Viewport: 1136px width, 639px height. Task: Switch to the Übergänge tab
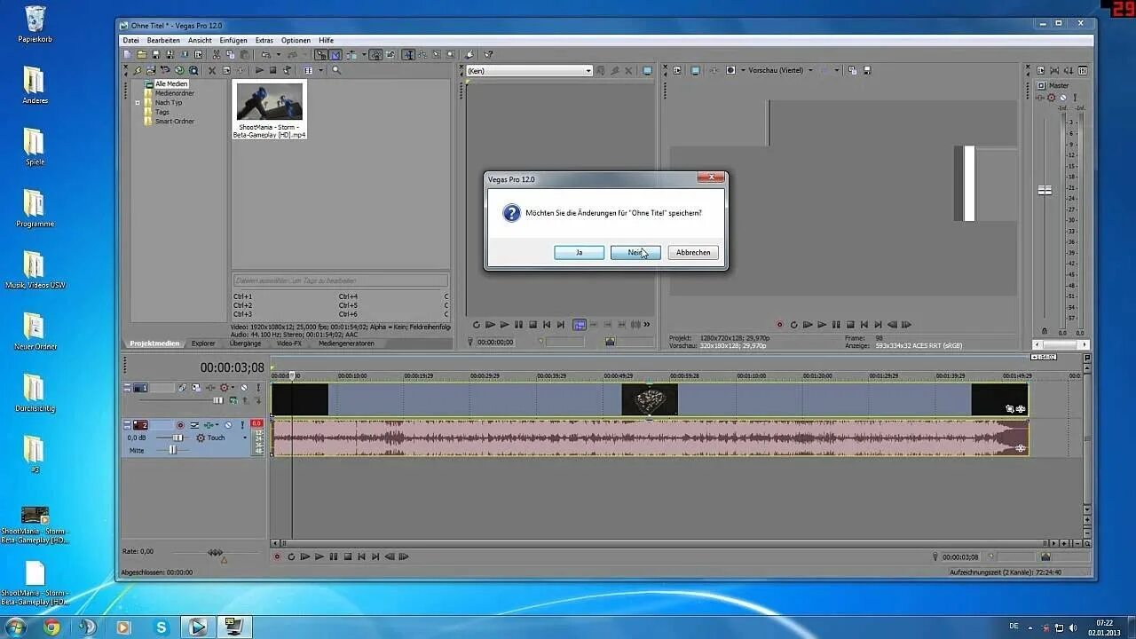tap(245, 343)
